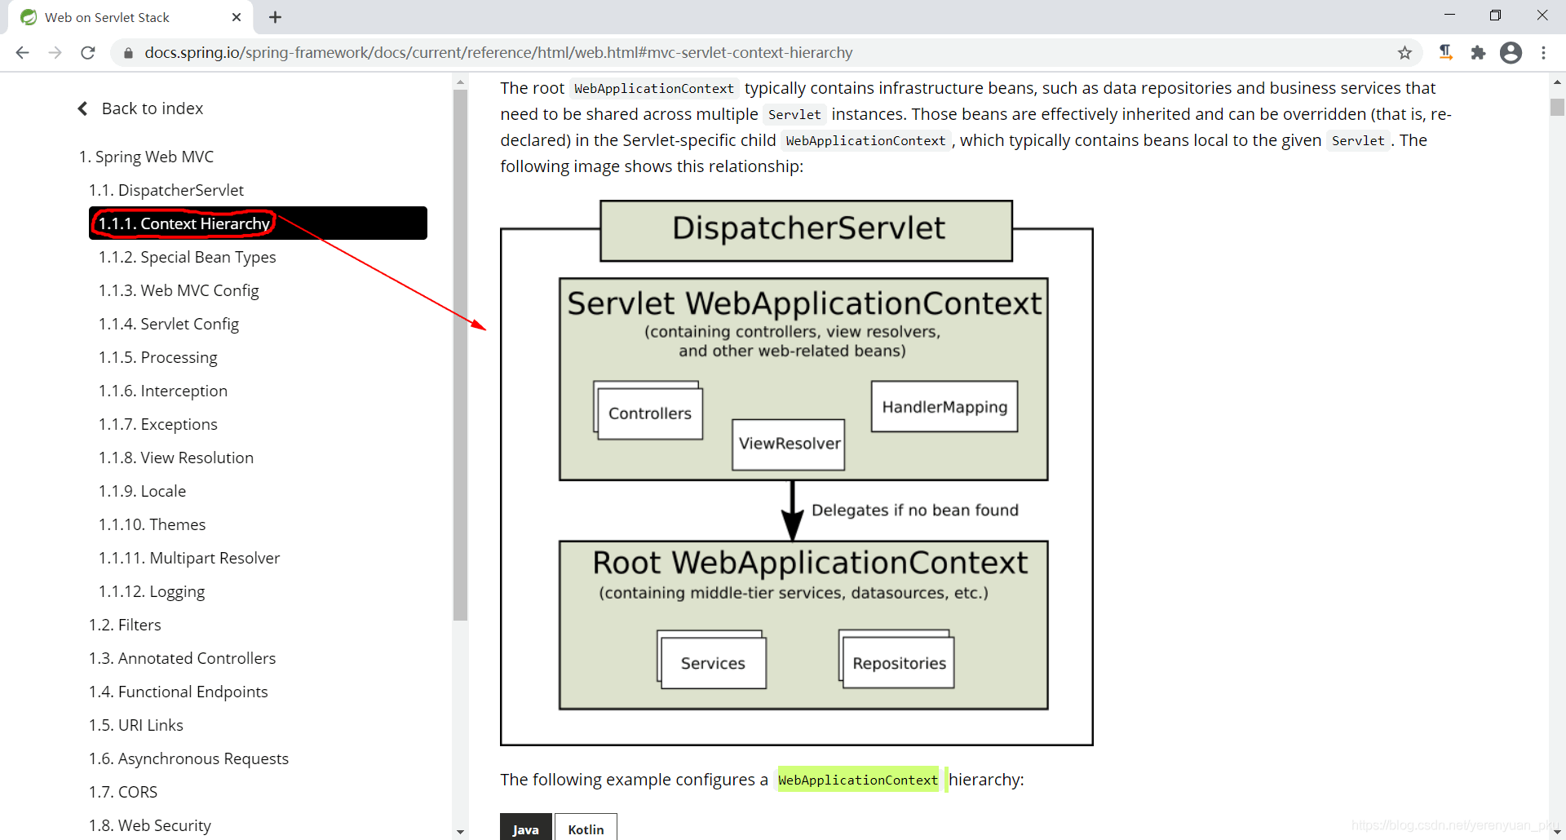Restore down the Chrome window
This screenshot has width=1566, height=840.
point(1495,15)
